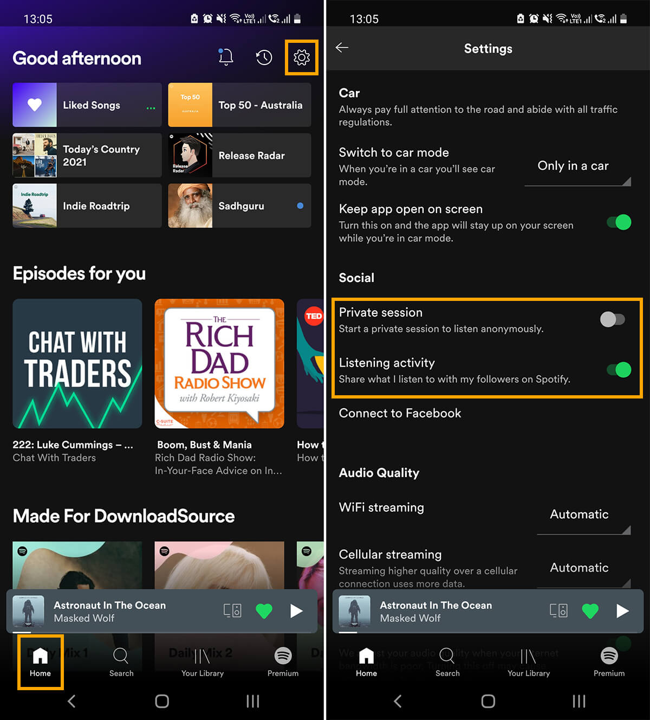Open the notifications bell icon
The height and width of the screenshot is (720, 650).
225,57
